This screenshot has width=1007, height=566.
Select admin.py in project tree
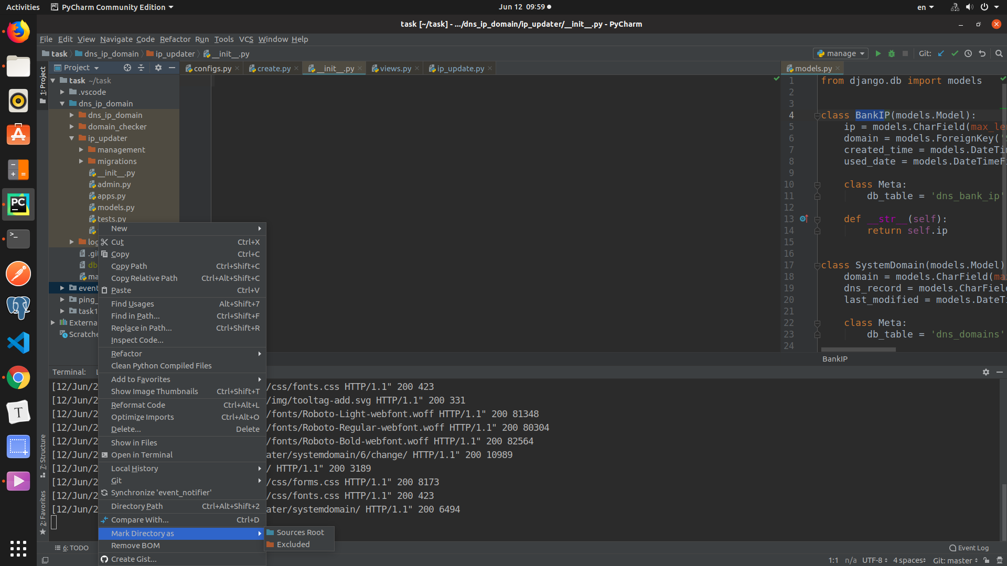[110, 184]
